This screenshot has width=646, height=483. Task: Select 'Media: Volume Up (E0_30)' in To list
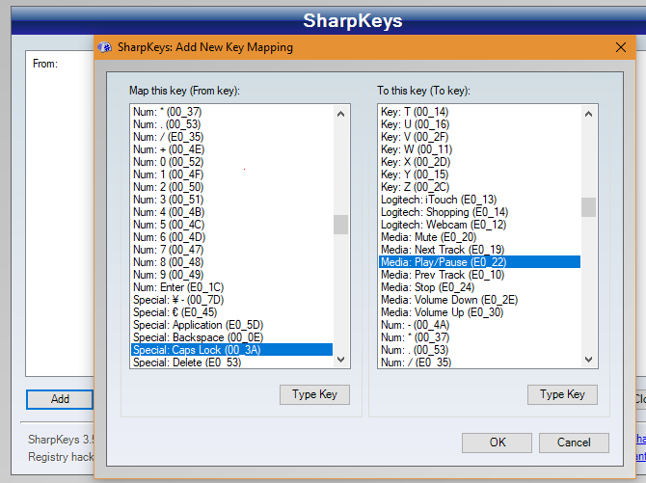tap(479, 312)
